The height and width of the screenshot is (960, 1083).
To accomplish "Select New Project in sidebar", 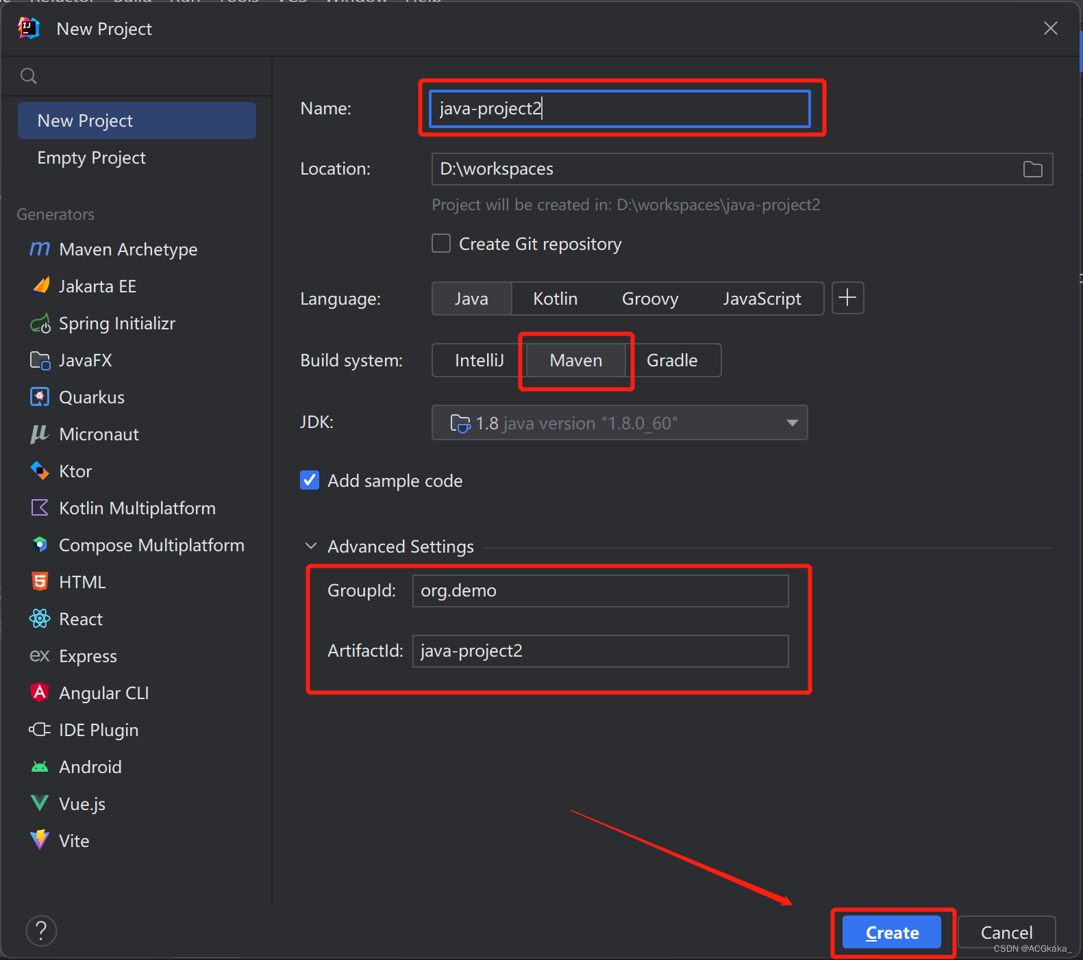I will pos(137,121).
